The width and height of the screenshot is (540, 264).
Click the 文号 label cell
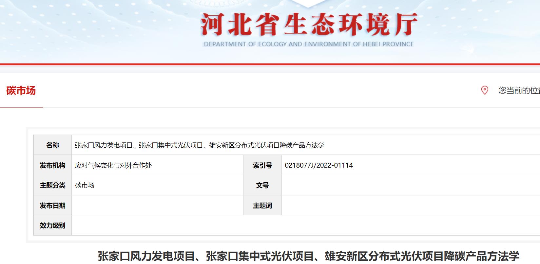coord(262,185)
